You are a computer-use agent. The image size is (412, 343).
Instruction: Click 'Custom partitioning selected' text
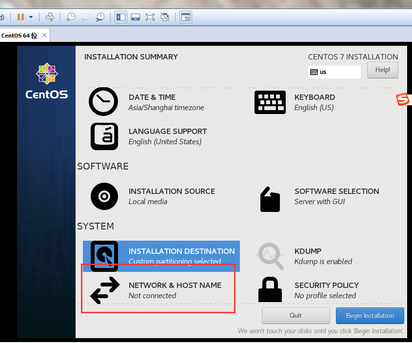[x=175, y=262]
